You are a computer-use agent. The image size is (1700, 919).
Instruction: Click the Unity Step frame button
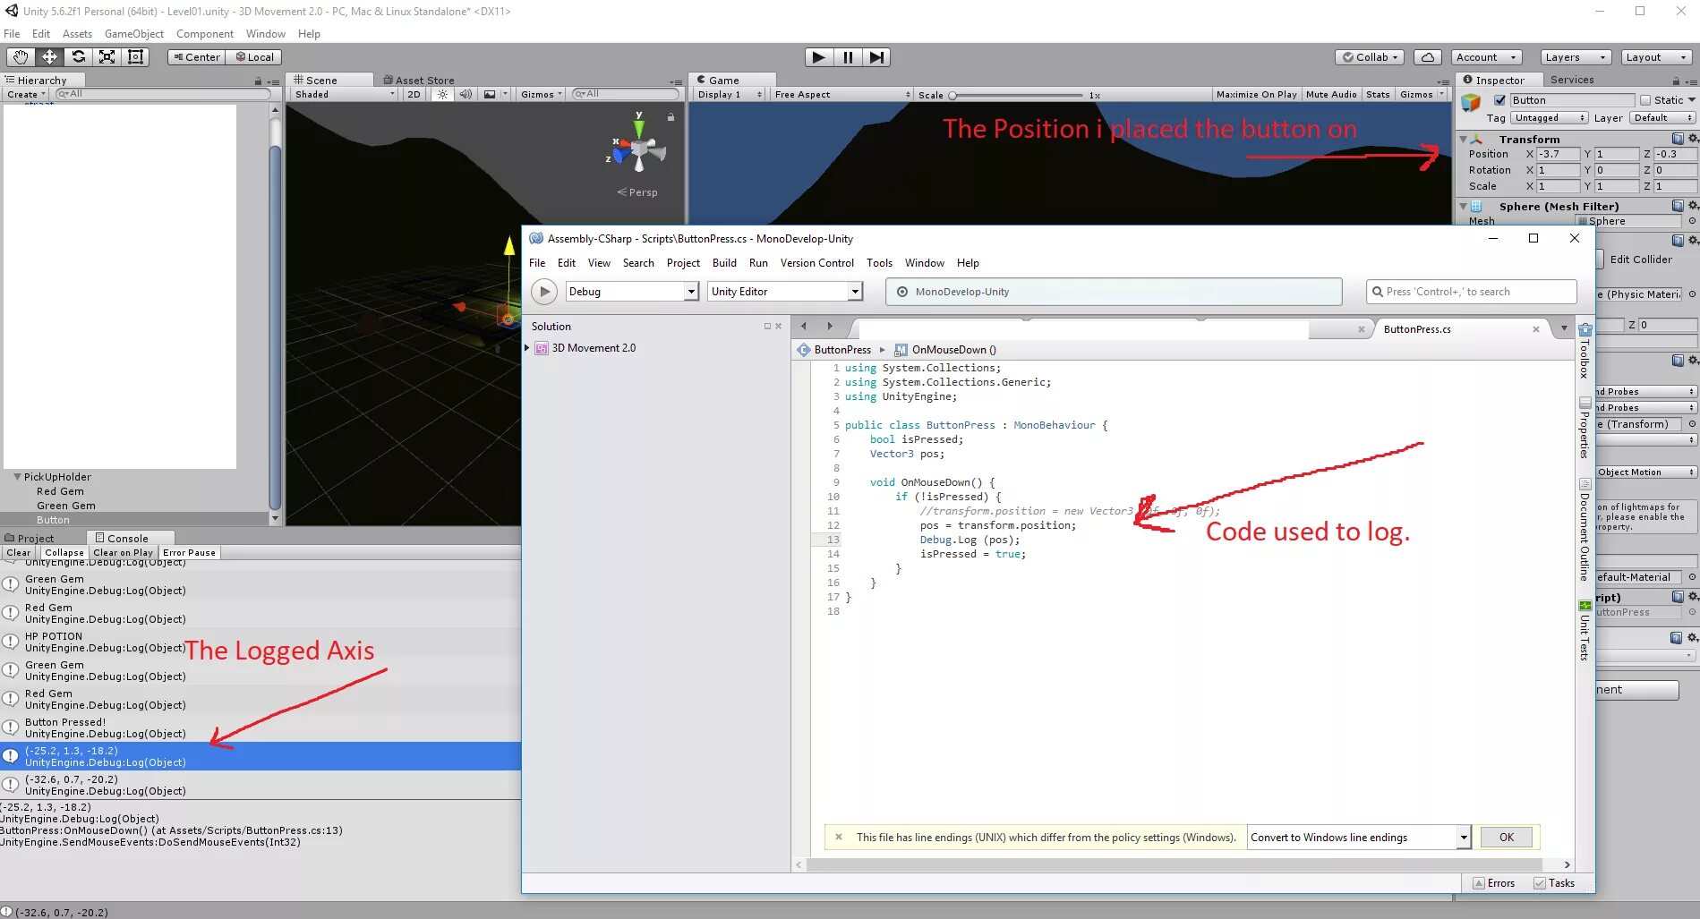[876, 57]
